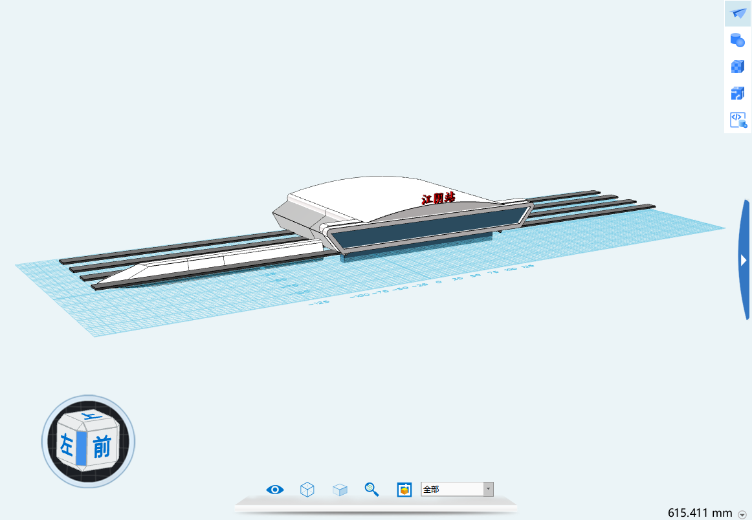This screenshot has width=752, height=520.
Task: Select the checkered blue cube icon
Action: tap(738, 66)
